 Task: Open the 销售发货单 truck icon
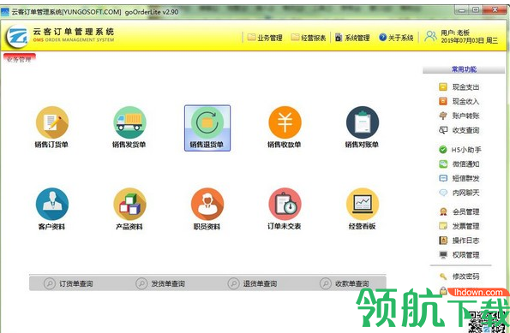pyautogui.click(x=129, y=128)
